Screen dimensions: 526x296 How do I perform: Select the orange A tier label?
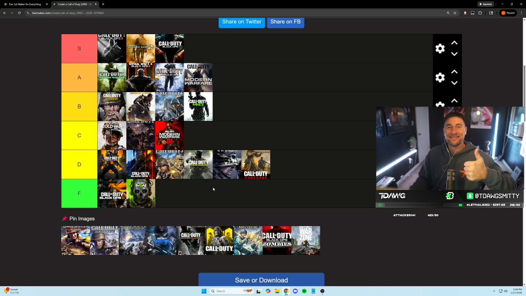pyautogui.click(x=79, y=78)
